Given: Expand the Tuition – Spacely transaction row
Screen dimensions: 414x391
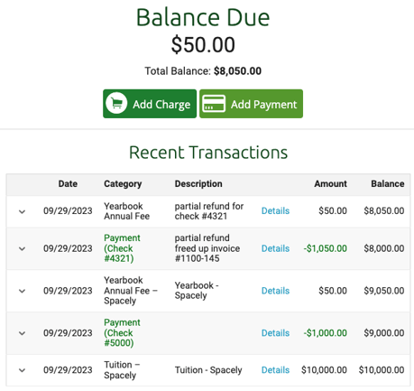Looking at the screenshot, I should click(22, 370).
